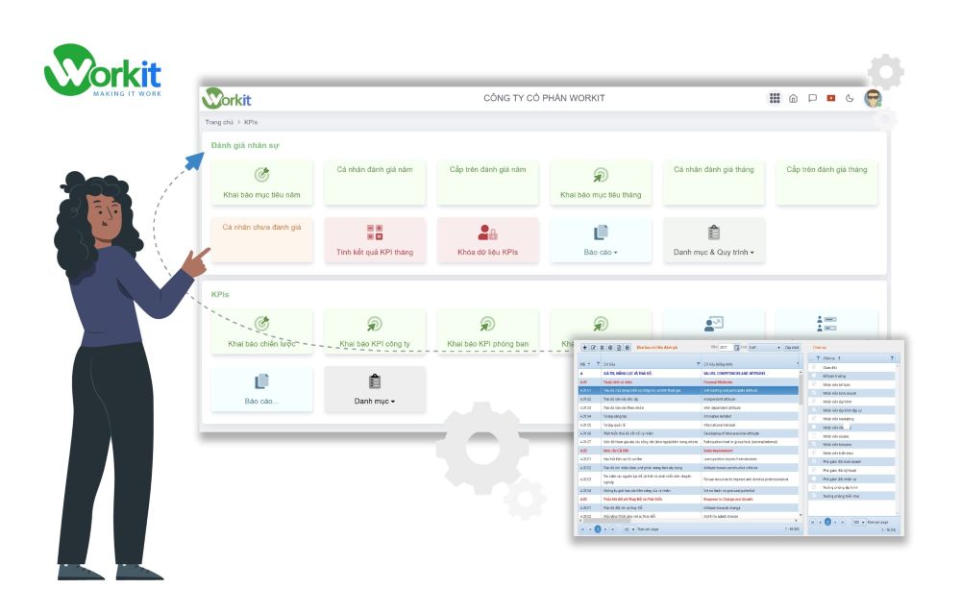
Task: Select the 'Trang chủ' breadcrumb item
Action: coord(219,122)
